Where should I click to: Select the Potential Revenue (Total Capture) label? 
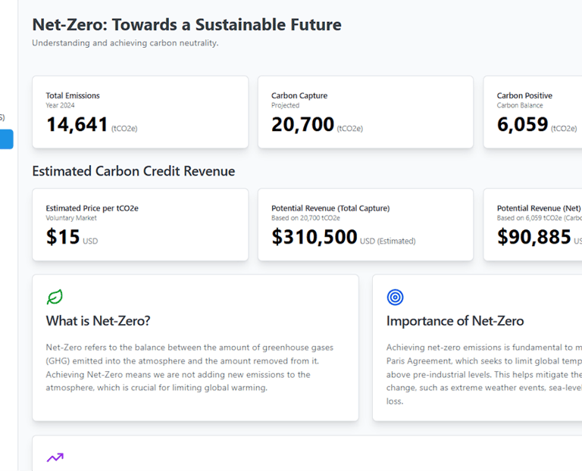coord(330,208)
